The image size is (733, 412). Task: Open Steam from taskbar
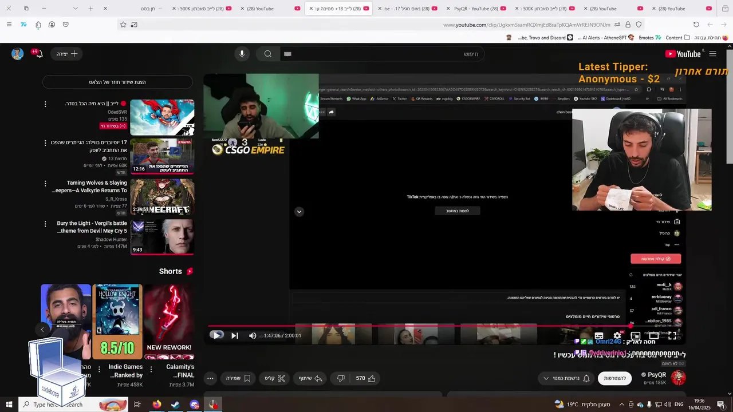click(175, 405)
